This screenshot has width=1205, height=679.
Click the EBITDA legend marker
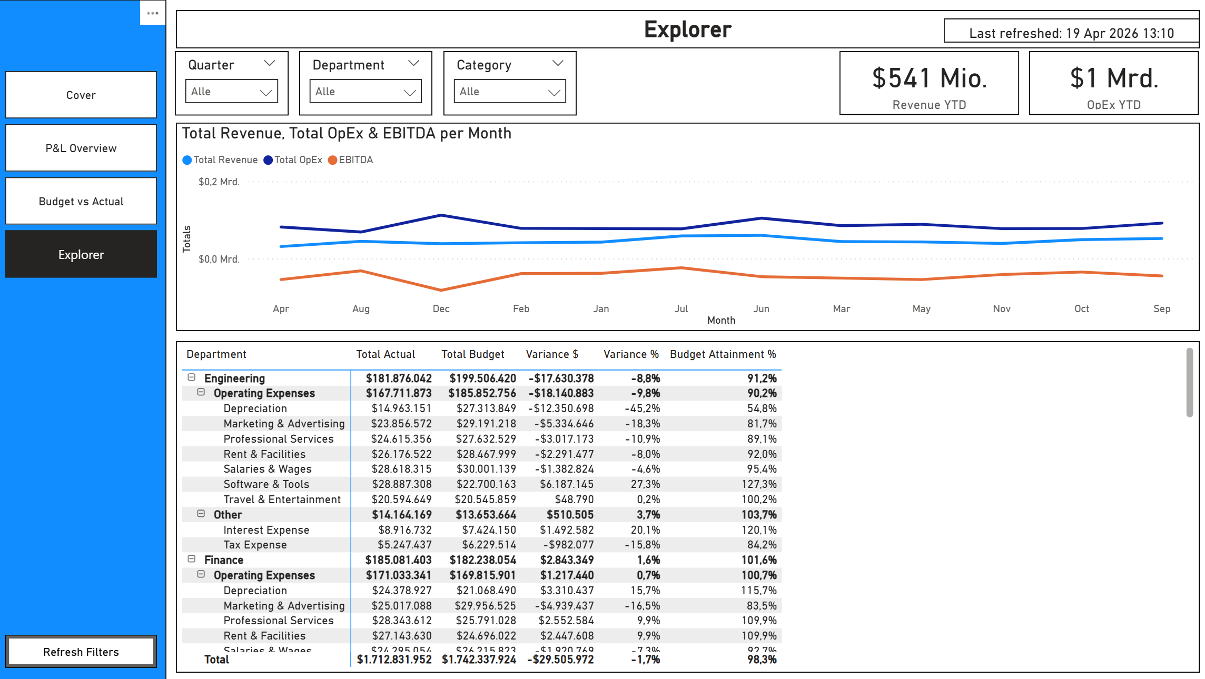pos(332,160)
